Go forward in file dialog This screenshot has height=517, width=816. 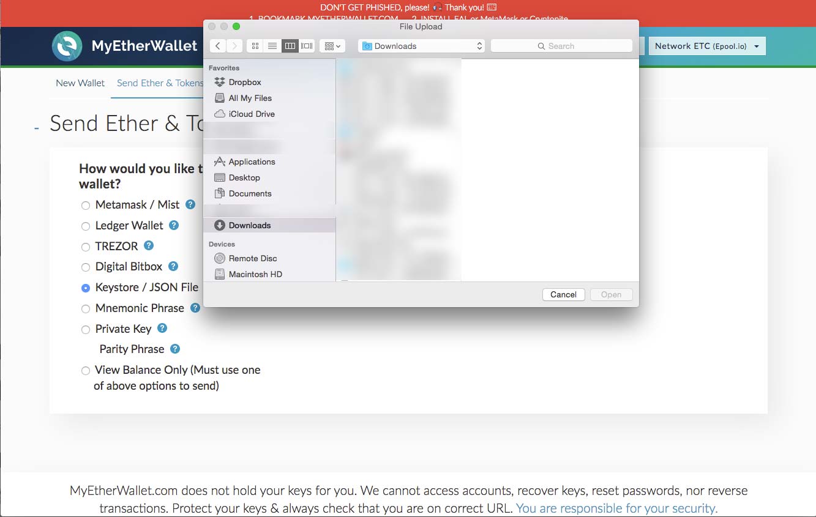click(234, 46)
